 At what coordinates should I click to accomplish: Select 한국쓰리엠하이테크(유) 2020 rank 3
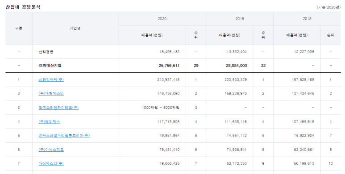196,108
